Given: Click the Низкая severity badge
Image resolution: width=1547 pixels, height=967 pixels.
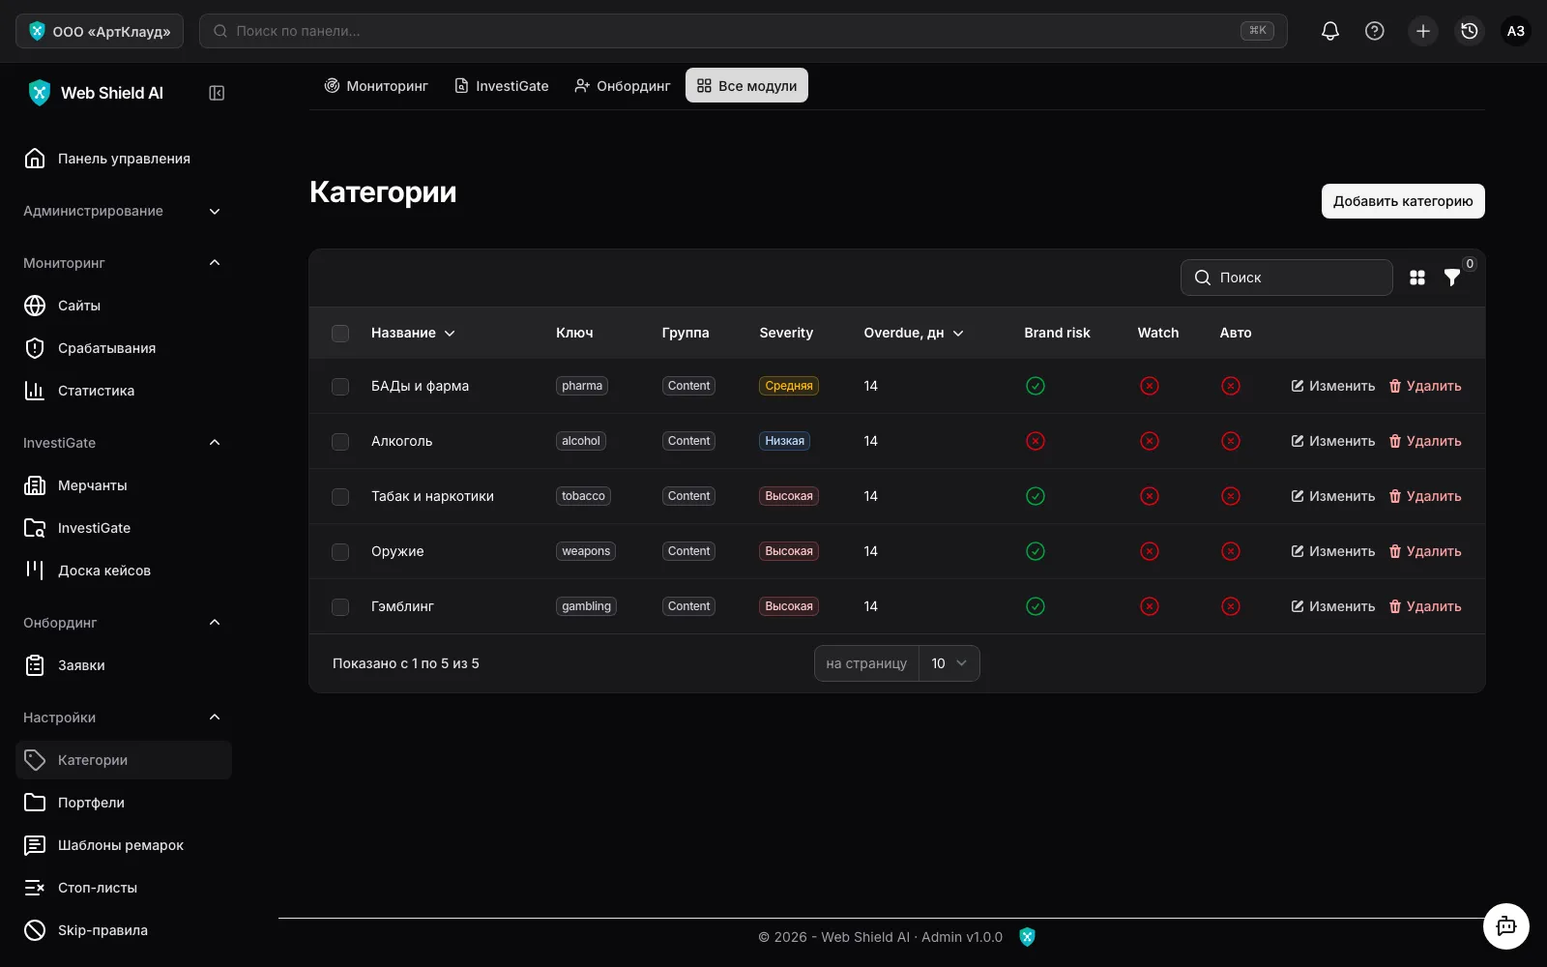Looking at the screenshot, I should (x=784, y=441).
